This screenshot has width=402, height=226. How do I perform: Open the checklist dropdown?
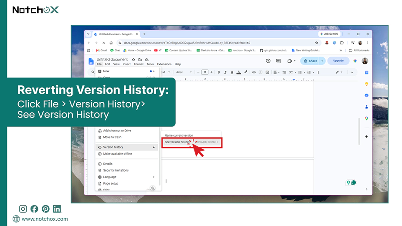292,72
